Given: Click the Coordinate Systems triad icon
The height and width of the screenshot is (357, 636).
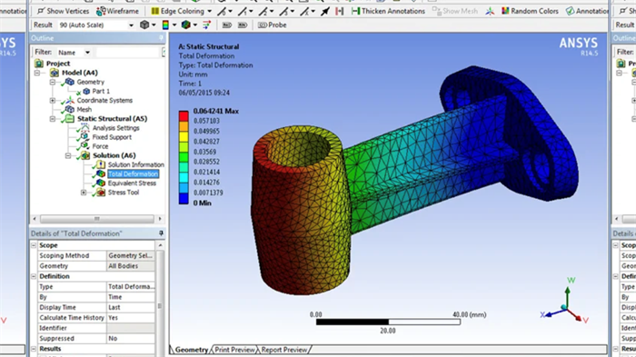Looking at the screenshot, I should click(x=70, y=100).
